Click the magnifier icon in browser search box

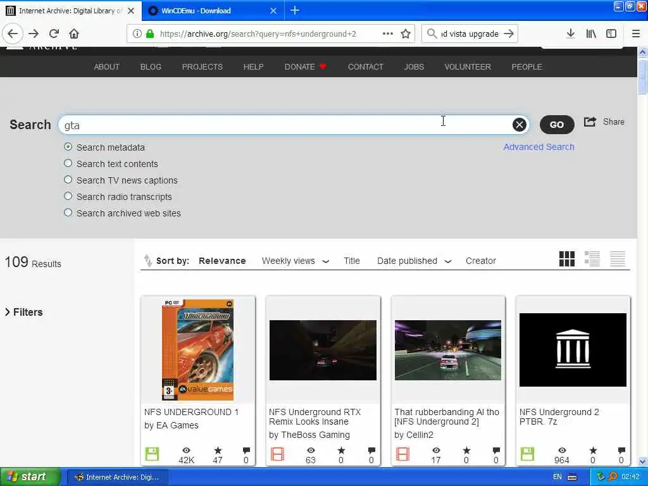432,34
